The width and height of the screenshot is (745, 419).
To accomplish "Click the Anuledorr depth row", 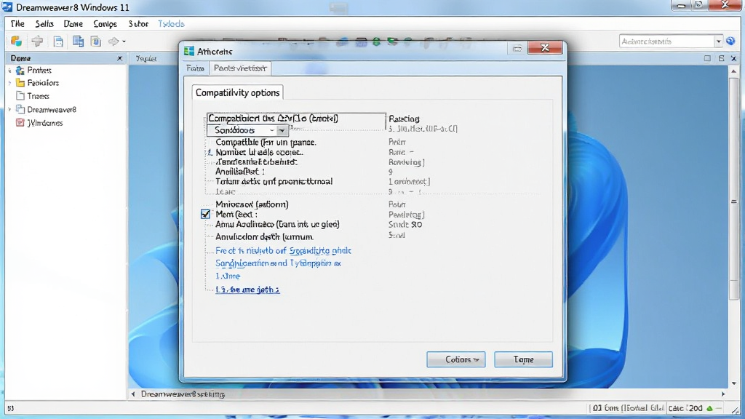I will click(264, 236).
